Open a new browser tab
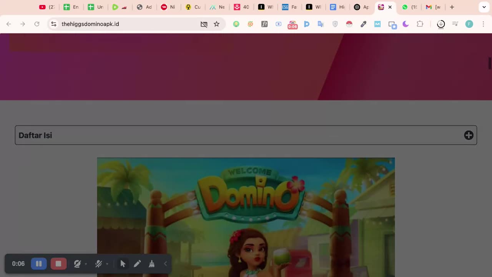 point(452,7)
